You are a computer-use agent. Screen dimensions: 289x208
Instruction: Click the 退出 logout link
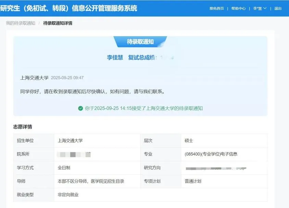pyautogui.click(x=278, y=9)
